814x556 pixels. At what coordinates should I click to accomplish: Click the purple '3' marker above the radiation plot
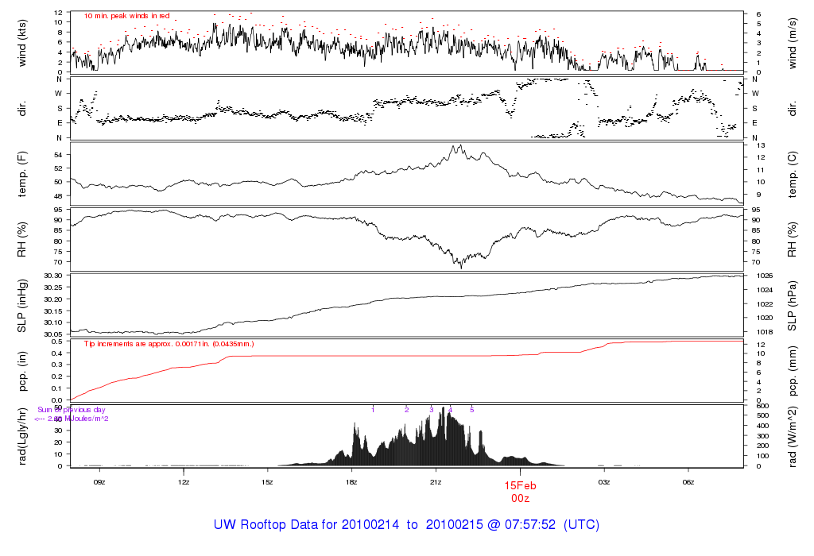pyautogui.click(x=432, y=410)
